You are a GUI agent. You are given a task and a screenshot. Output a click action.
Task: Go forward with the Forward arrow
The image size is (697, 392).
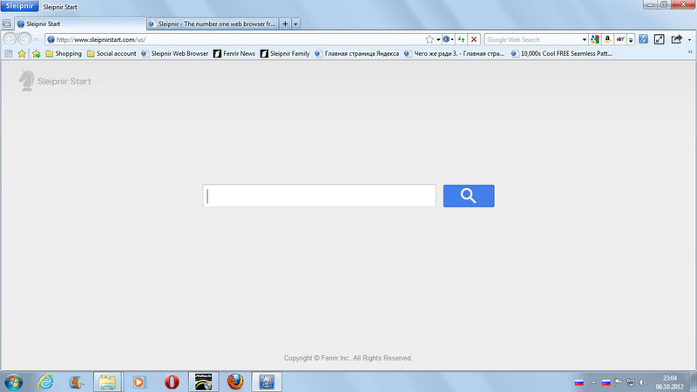click(25, 39)
